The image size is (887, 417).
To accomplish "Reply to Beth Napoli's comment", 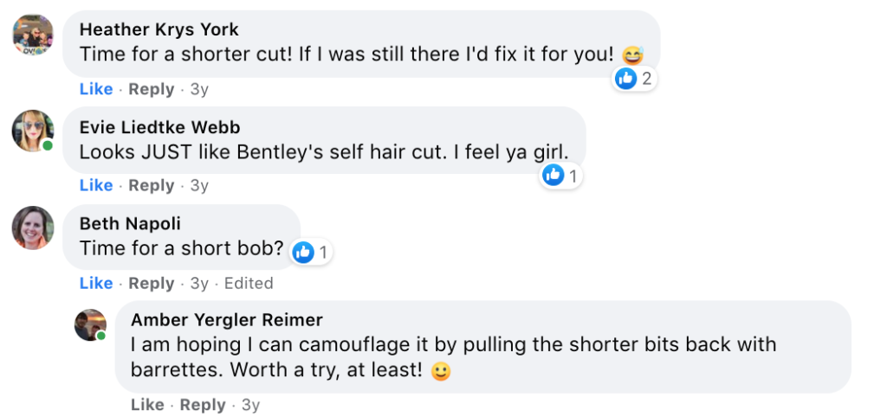I will point(151,283).
